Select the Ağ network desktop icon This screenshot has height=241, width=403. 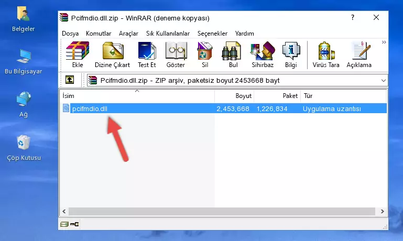24,104
